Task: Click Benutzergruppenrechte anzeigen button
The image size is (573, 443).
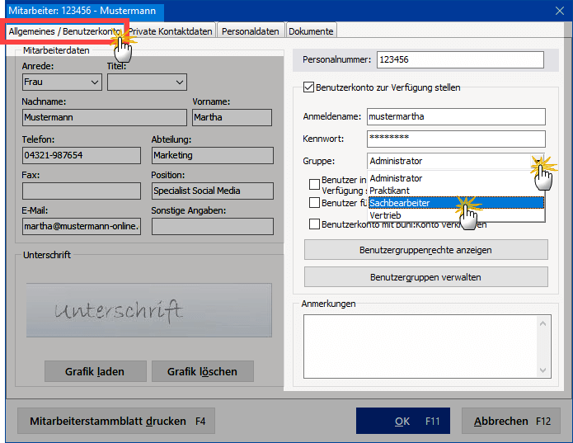Action: (x=425, y=250)
